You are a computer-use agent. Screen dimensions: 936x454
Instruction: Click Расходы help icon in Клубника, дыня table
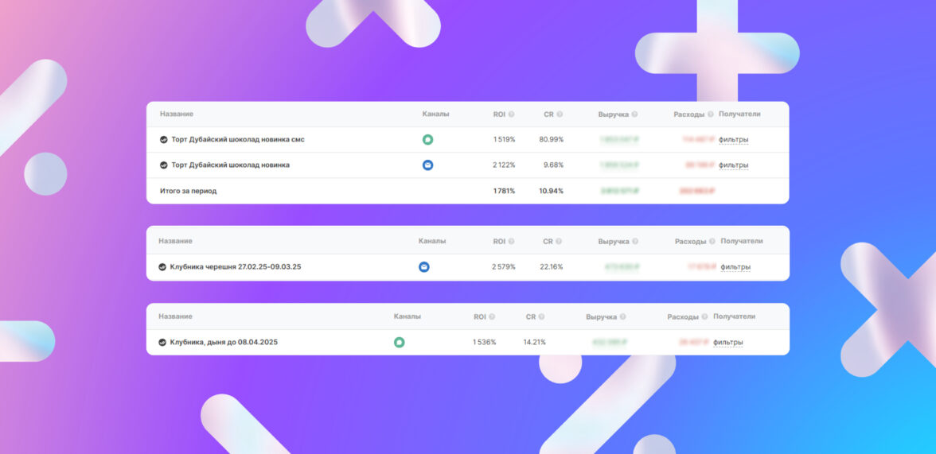(x=704, y=316)
